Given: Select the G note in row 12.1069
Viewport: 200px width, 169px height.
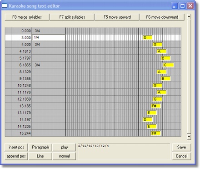Looking at the screenshot, I should coord(157,99).
